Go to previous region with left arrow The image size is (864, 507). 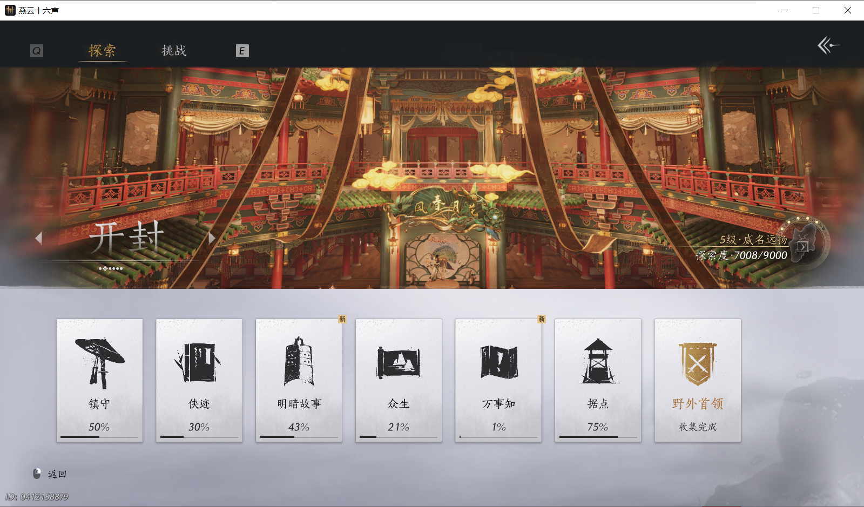click(38, 238)
